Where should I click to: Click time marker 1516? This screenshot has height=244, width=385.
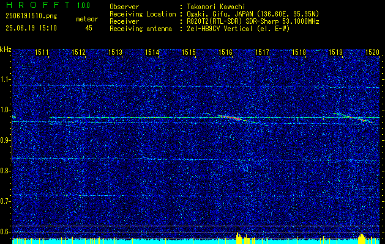point(225,52)
